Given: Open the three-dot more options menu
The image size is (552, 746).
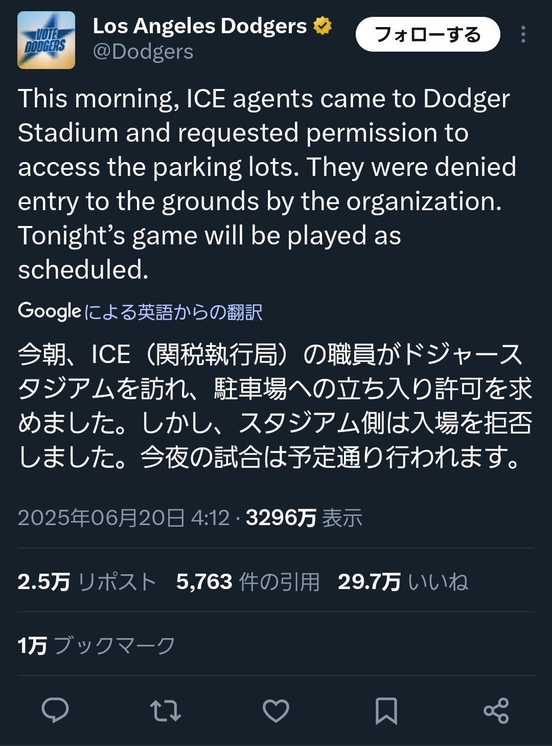Looking at the screenshot, I should [523, 35].
